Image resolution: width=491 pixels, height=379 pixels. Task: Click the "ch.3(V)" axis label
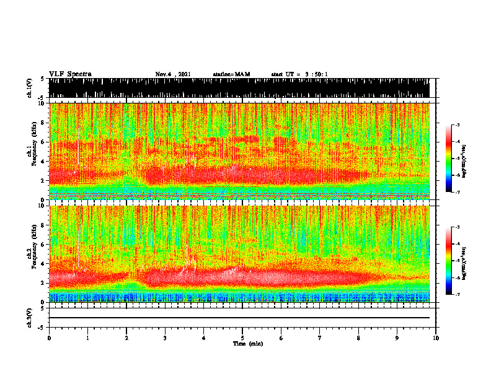pos(30,318)
